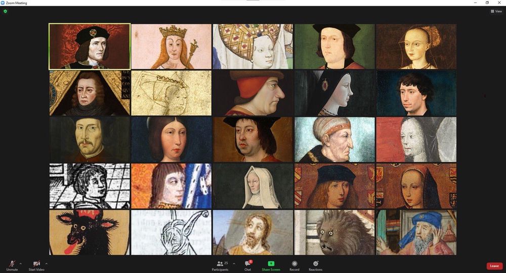Open the Reactions menu
This screenshot has width=506, height=273.
[x=316, y=265]
